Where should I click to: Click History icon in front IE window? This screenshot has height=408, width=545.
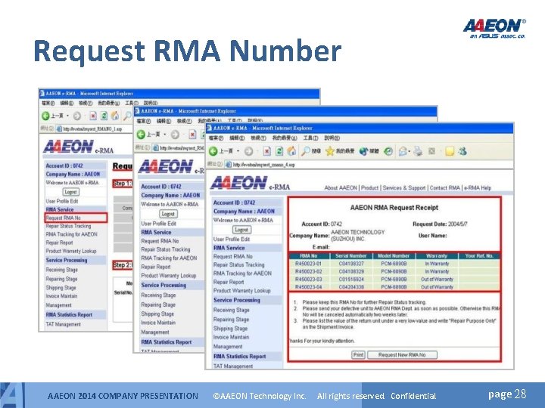pyautogui.click(x=388, y=151)
